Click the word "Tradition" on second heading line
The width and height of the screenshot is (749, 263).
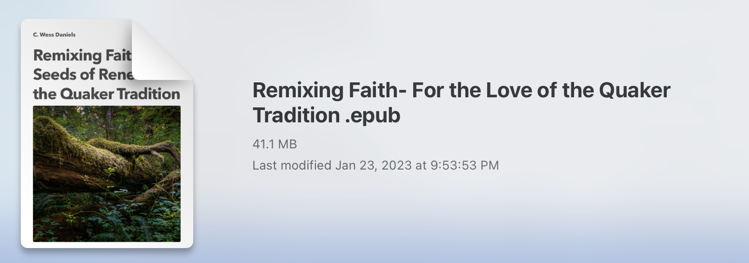[x=296, y=115]
